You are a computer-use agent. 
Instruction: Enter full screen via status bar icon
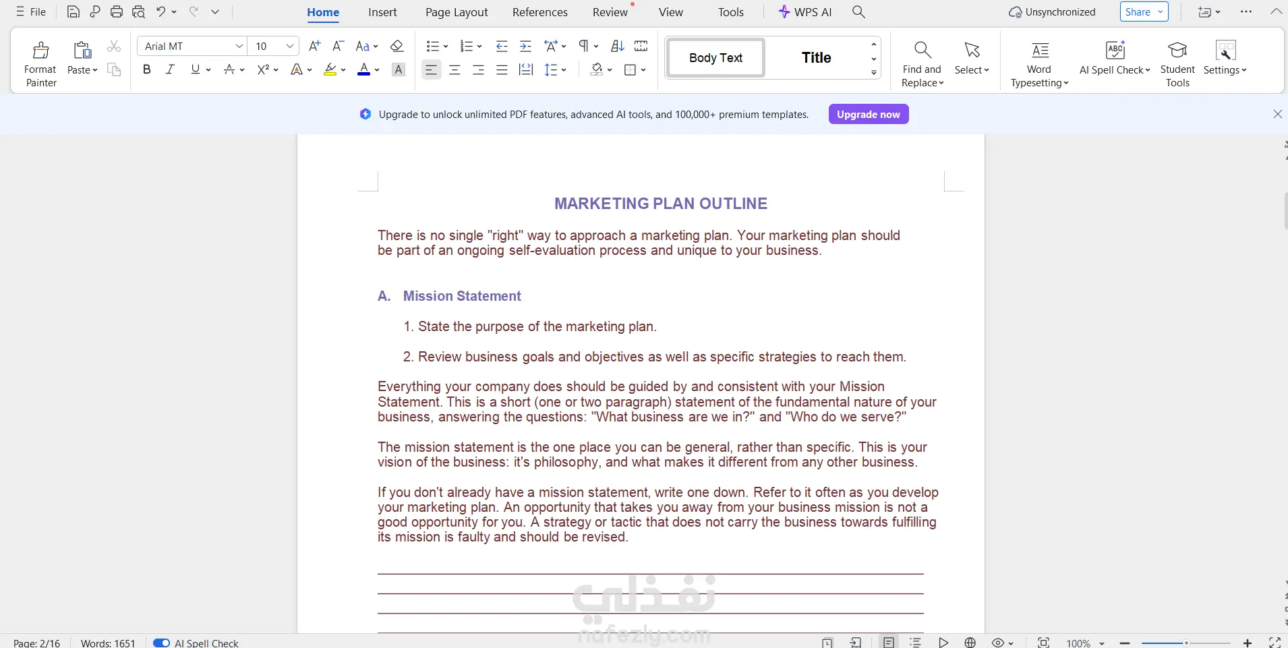pos(1275,643)
